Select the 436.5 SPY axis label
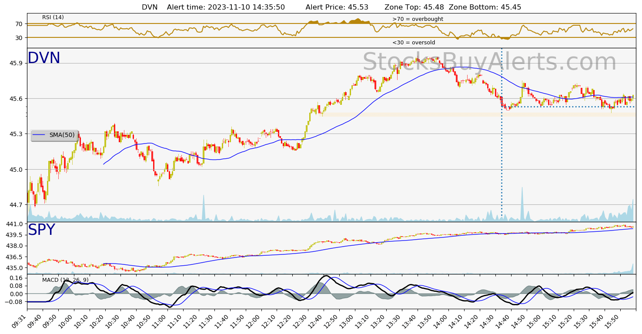Viewport: 642px width, 334px height. point(14,257)
